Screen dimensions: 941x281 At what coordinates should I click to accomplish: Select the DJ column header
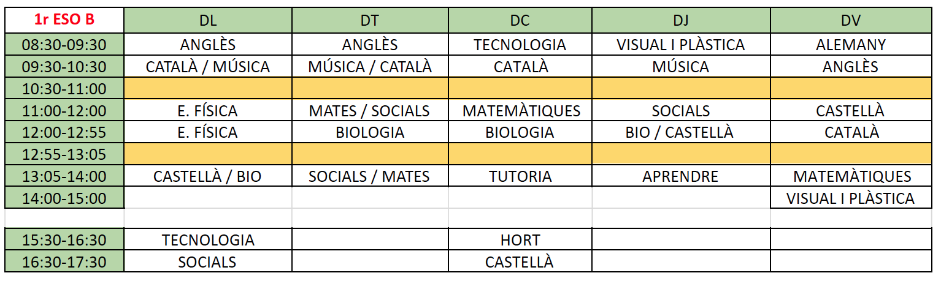coord(680,20)
